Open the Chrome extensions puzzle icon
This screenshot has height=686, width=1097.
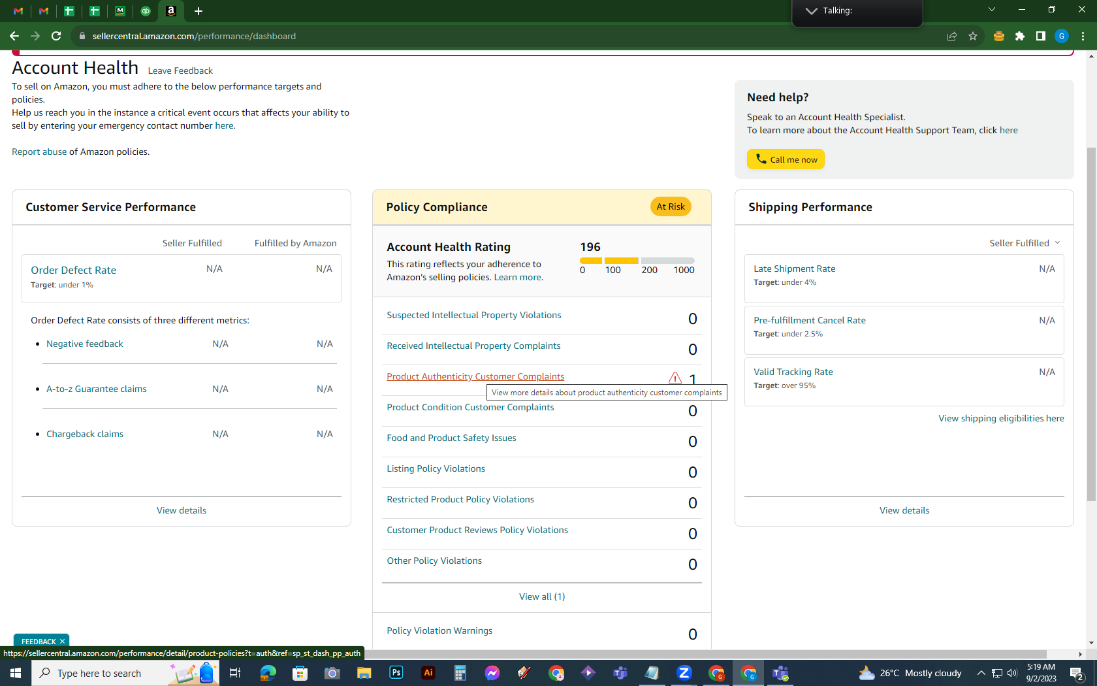coord(1020,36)
